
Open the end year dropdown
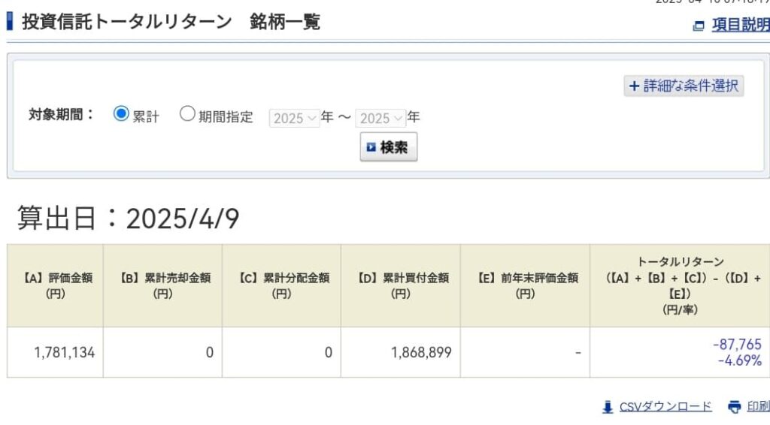[380, 118]
